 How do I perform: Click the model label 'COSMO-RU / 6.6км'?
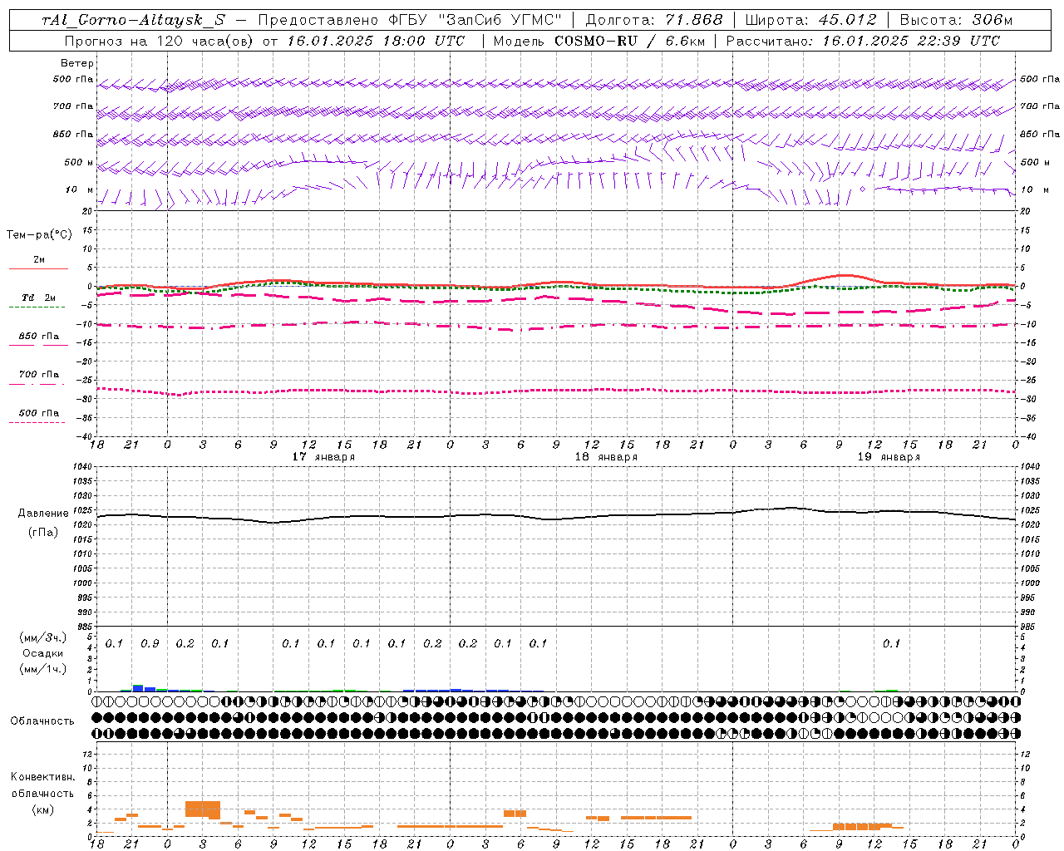pyautogui.click(x=629, y=41)
